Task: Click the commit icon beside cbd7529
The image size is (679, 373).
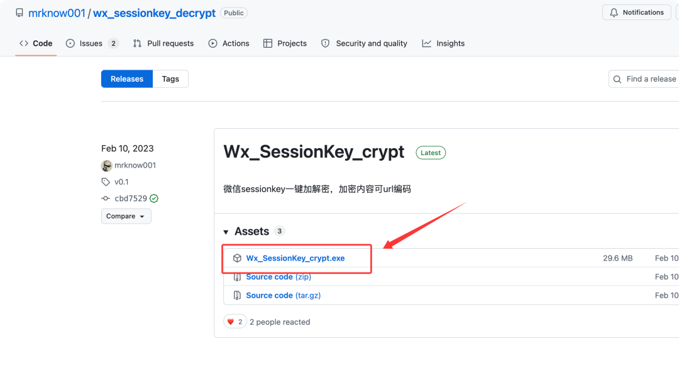Action: click(x=106, y=198)
